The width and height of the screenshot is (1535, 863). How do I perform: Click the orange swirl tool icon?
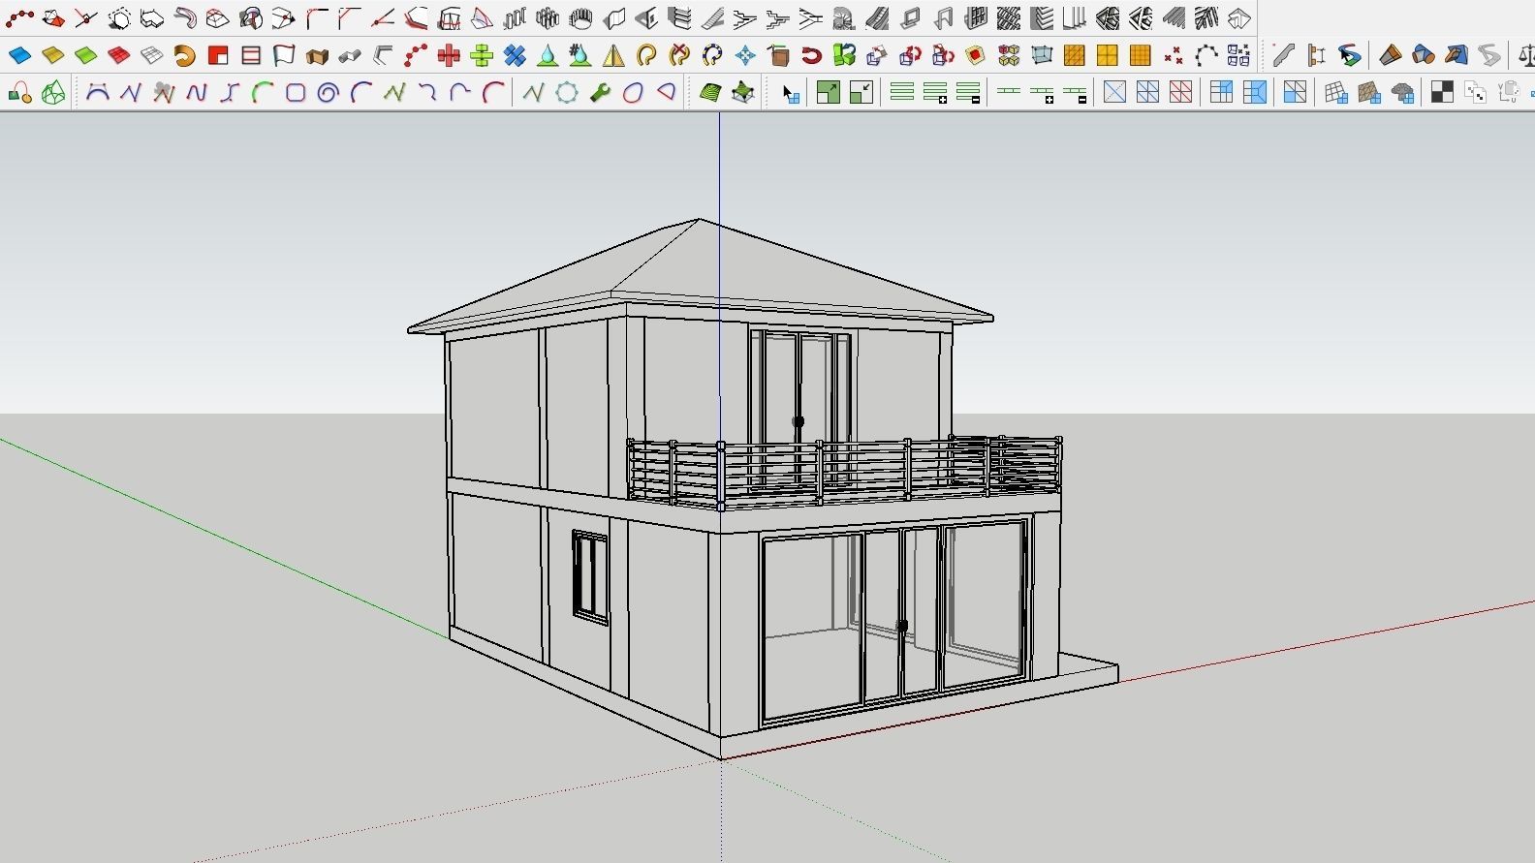tap(185, 55)
